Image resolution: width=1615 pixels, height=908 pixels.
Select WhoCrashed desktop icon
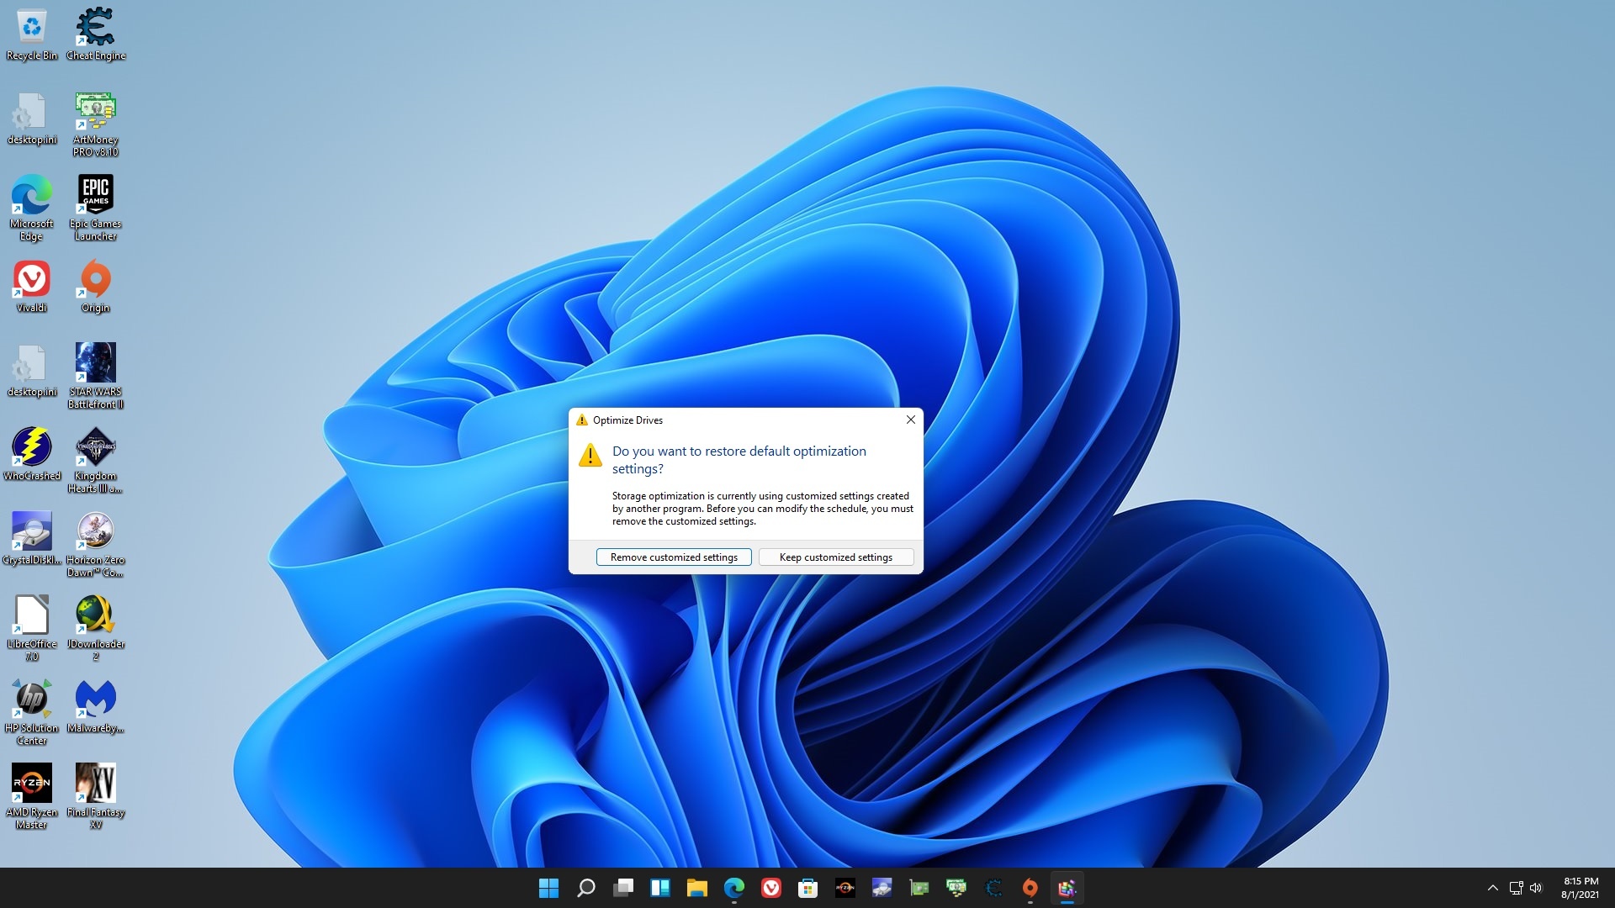[x=31, y=454]
